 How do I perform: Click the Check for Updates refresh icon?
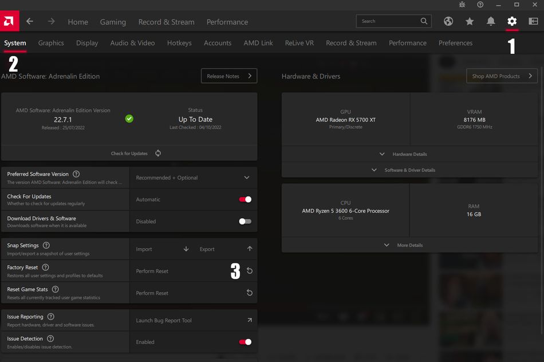[x=158, y=154]
